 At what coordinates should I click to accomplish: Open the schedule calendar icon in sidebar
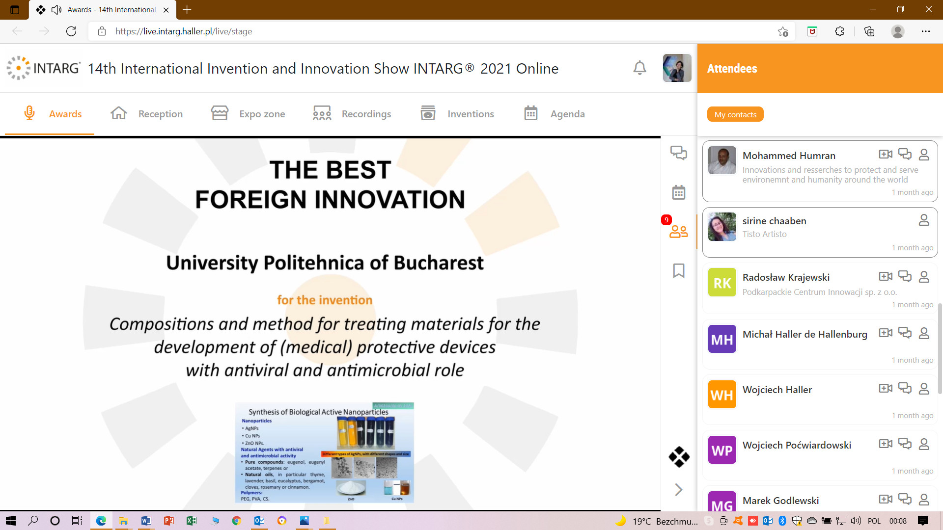[679, 192]
